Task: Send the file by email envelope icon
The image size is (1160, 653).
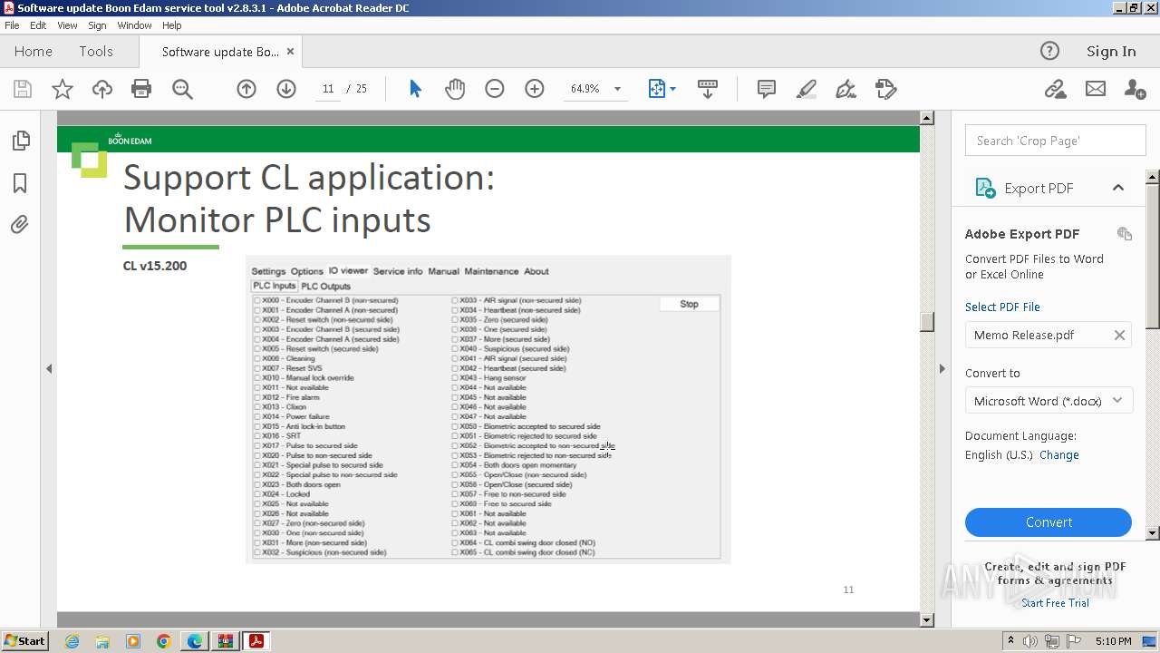Action: point(1096,89)
